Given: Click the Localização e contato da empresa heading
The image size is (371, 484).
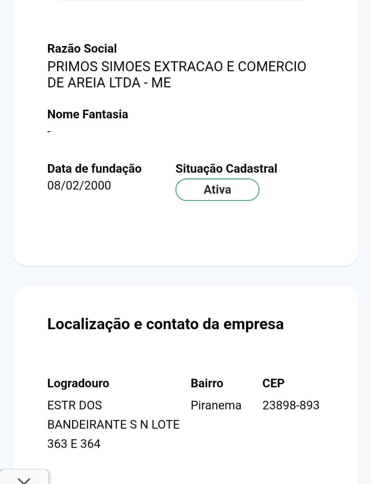Looking at the screenshot, I should pos(165,324).
